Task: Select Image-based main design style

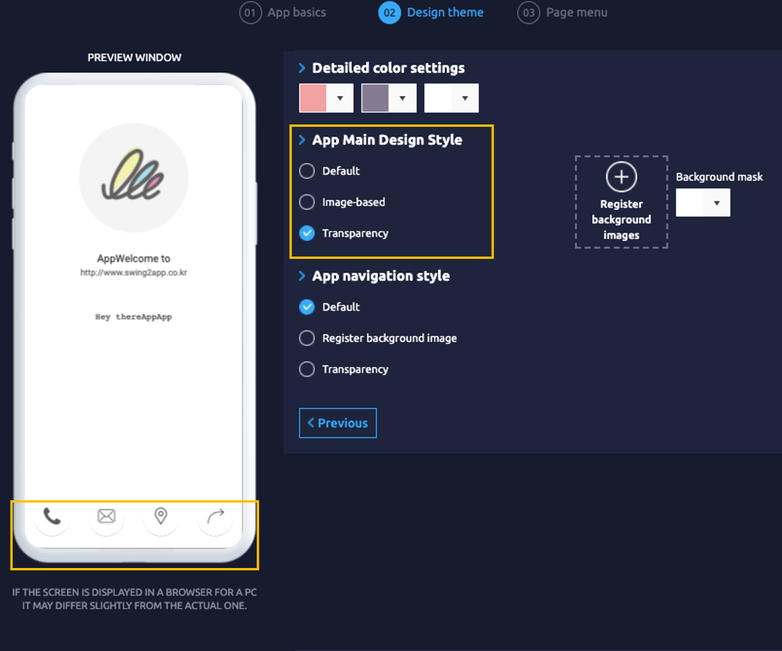Action: 307,202
